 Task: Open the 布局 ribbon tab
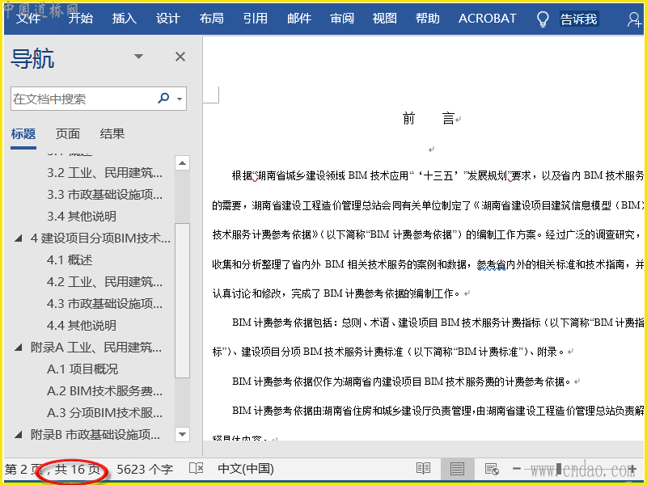pos(212,19)
